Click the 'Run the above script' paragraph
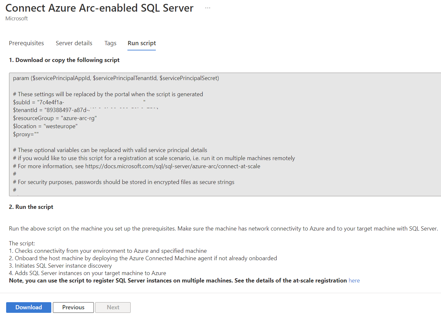This screenshot has height=318, width=441. click(x=224, y=229)
